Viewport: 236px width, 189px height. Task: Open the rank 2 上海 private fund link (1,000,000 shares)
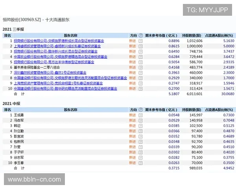(x=57, y=46)
